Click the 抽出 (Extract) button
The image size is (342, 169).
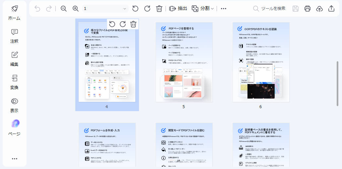178,9
